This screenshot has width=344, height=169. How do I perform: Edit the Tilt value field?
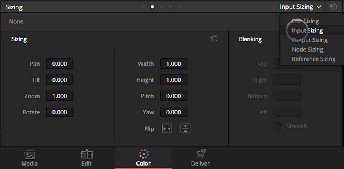tap(60, 80)
